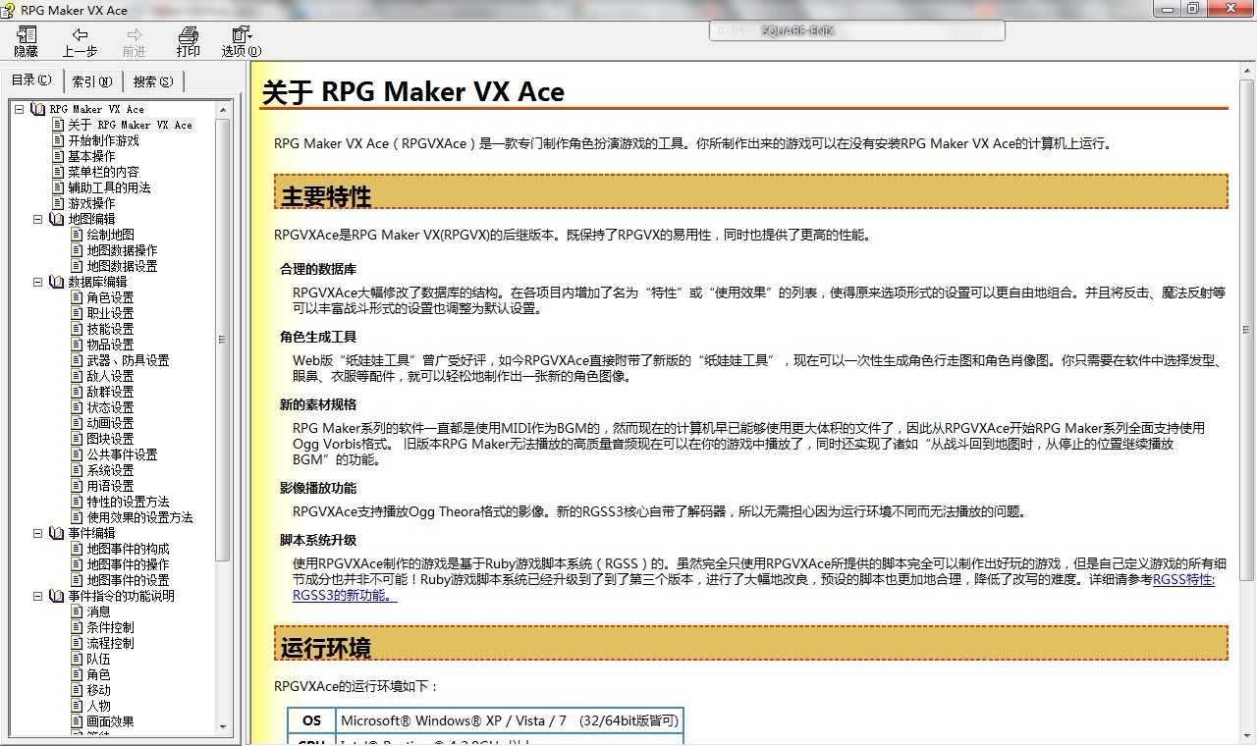The width and height of the screenshot is (1257, 746).
Task: Click the book icon beside 事件指令的功能说明
Action: 57,596
